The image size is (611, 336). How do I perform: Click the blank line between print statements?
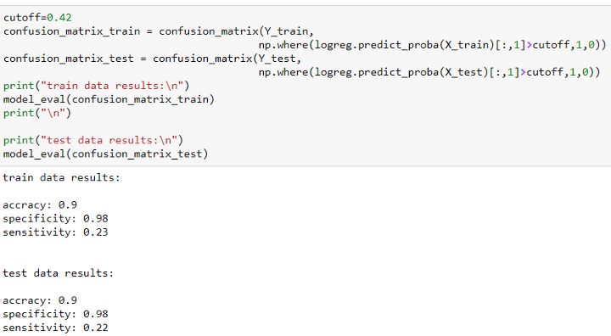click(x=156, y=126)
